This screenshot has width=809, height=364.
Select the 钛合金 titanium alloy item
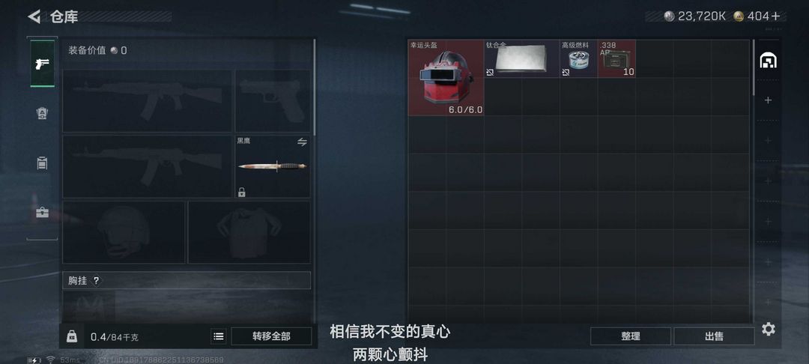[522, 58]
